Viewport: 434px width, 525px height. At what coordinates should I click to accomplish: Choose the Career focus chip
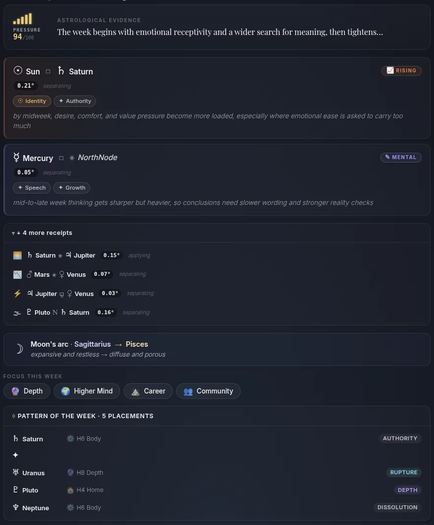point(148,391)
